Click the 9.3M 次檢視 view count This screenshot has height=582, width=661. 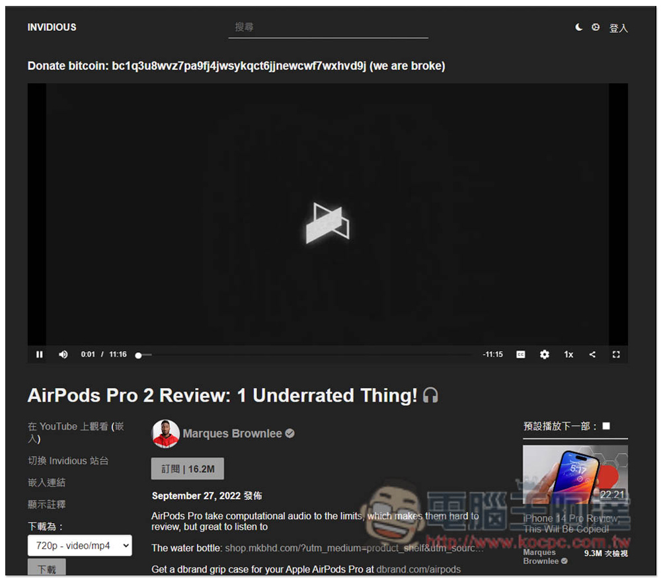[x=605, y=554]
